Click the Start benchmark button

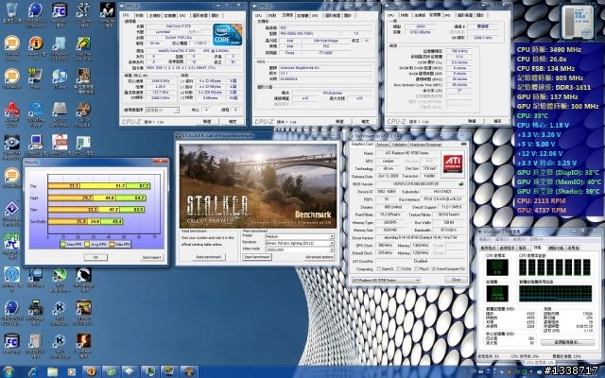pyautogui.click(x=257, y=257)
